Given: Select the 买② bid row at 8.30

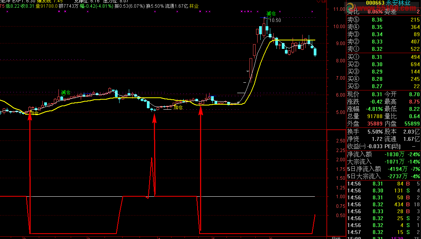Looking at the screenshot, I should pyautogui.click(x=383, y=64).
